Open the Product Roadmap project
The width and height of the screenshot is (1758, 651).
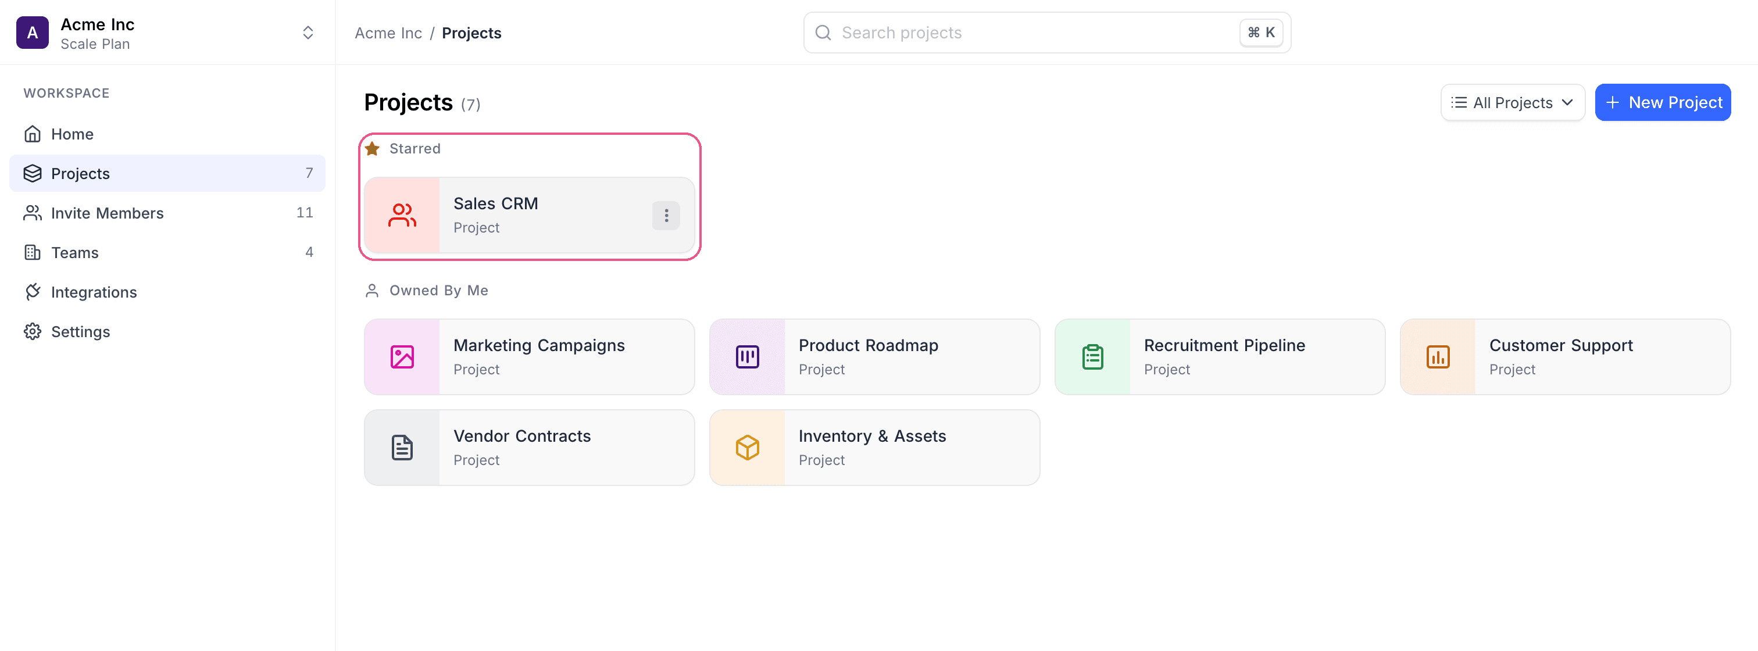[x=875, y=357]
